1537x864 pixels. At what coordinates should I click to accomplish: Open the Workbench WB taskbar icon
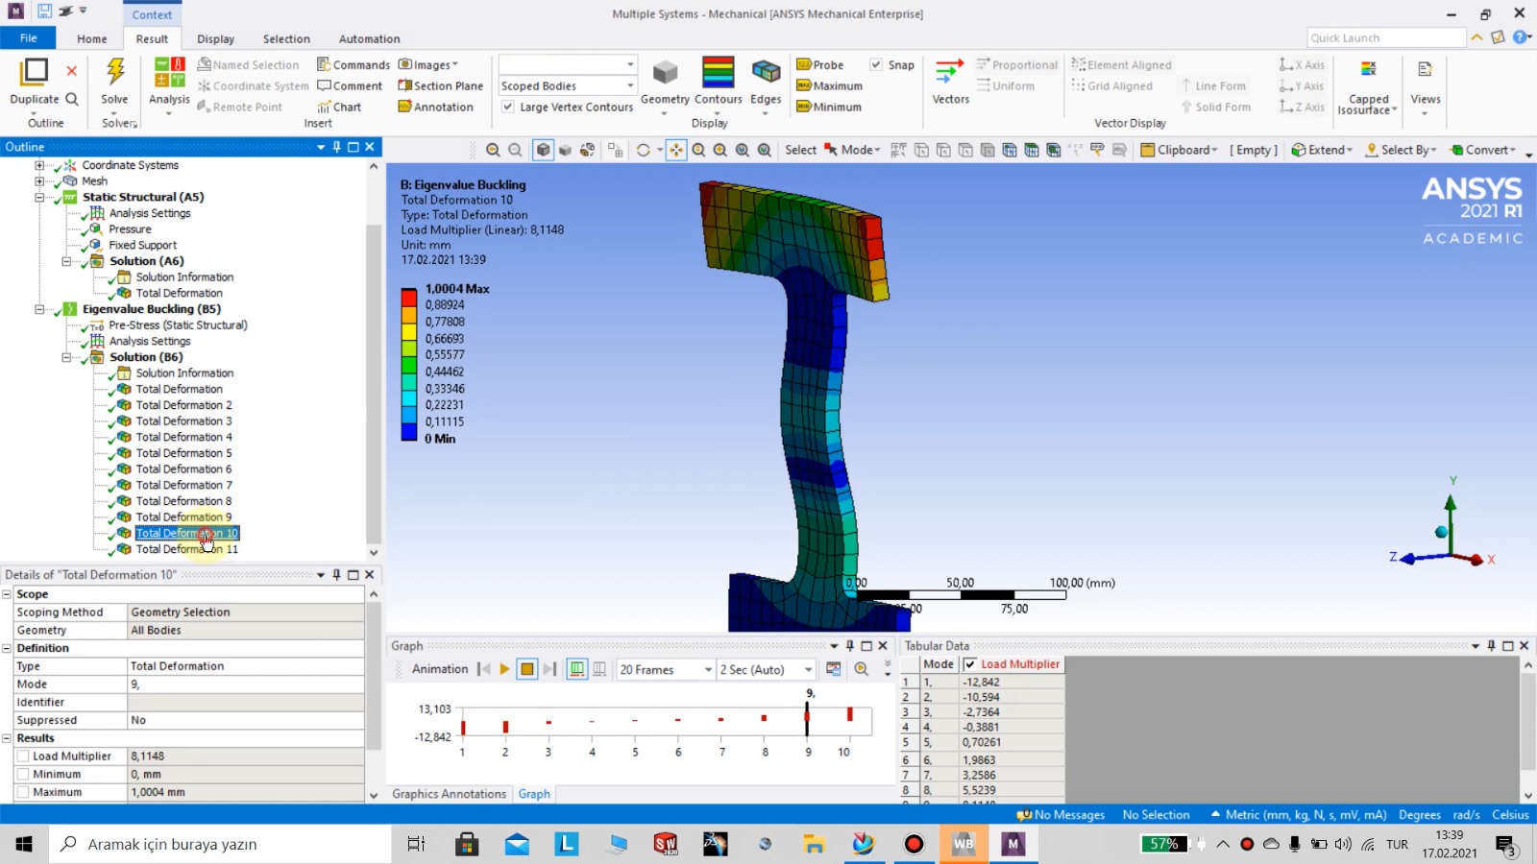964,844
